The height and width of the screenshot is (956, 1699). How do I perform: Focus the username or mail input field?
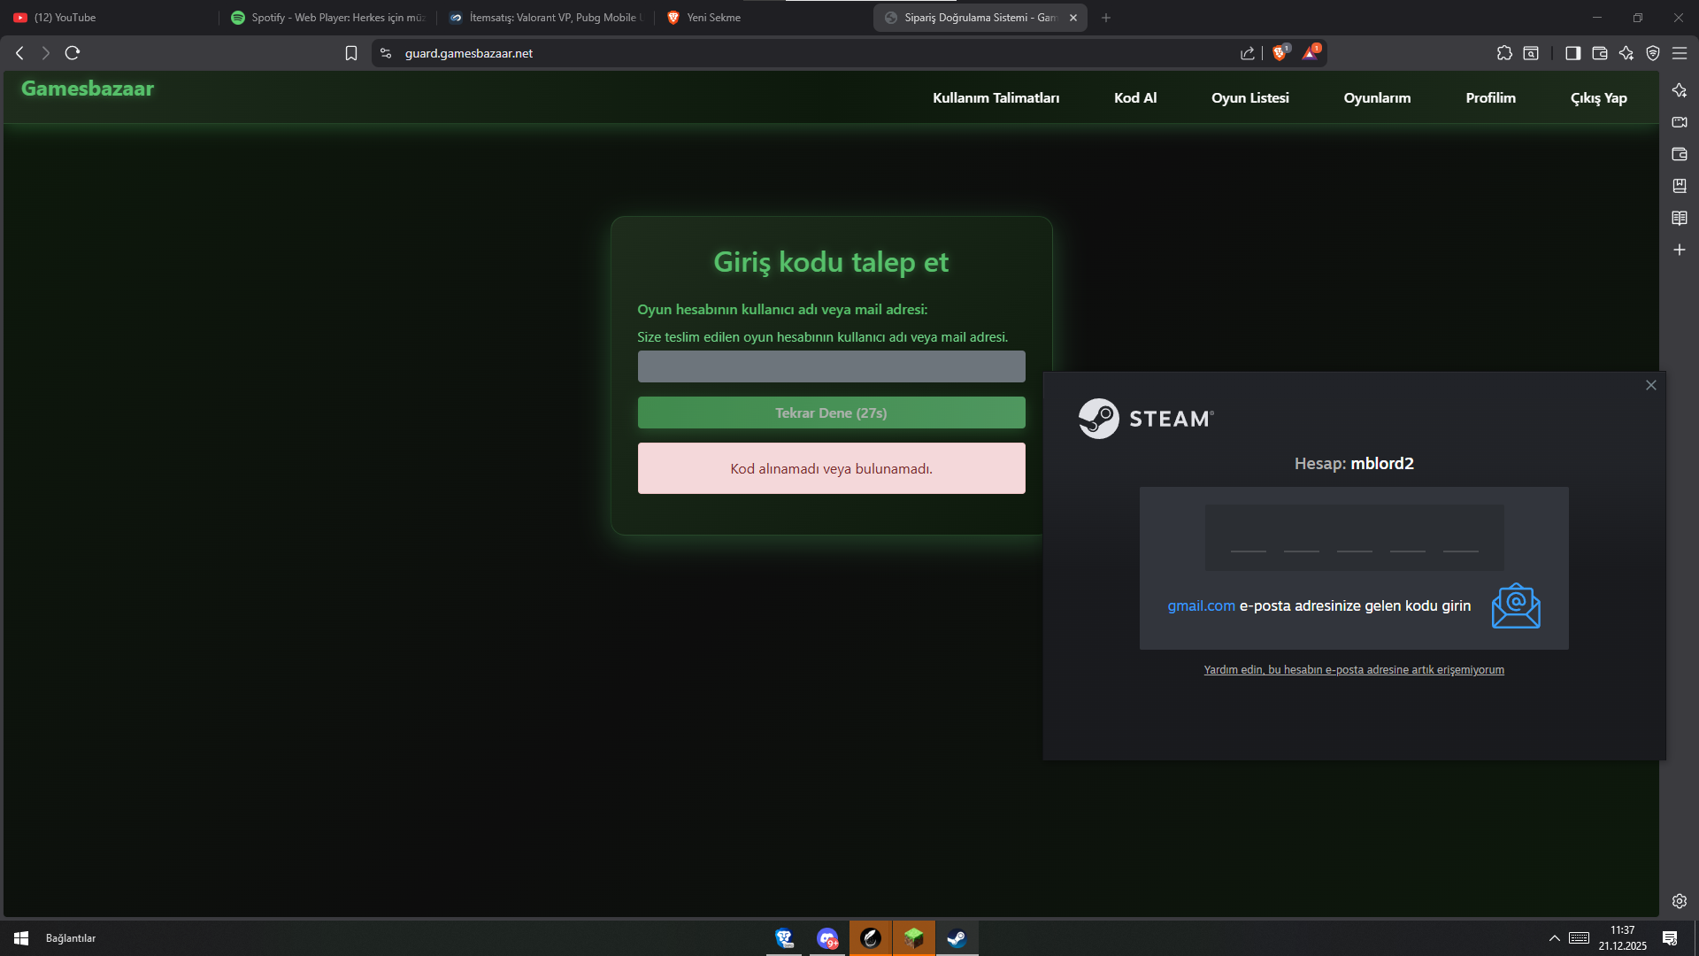(x=831, y=366)
